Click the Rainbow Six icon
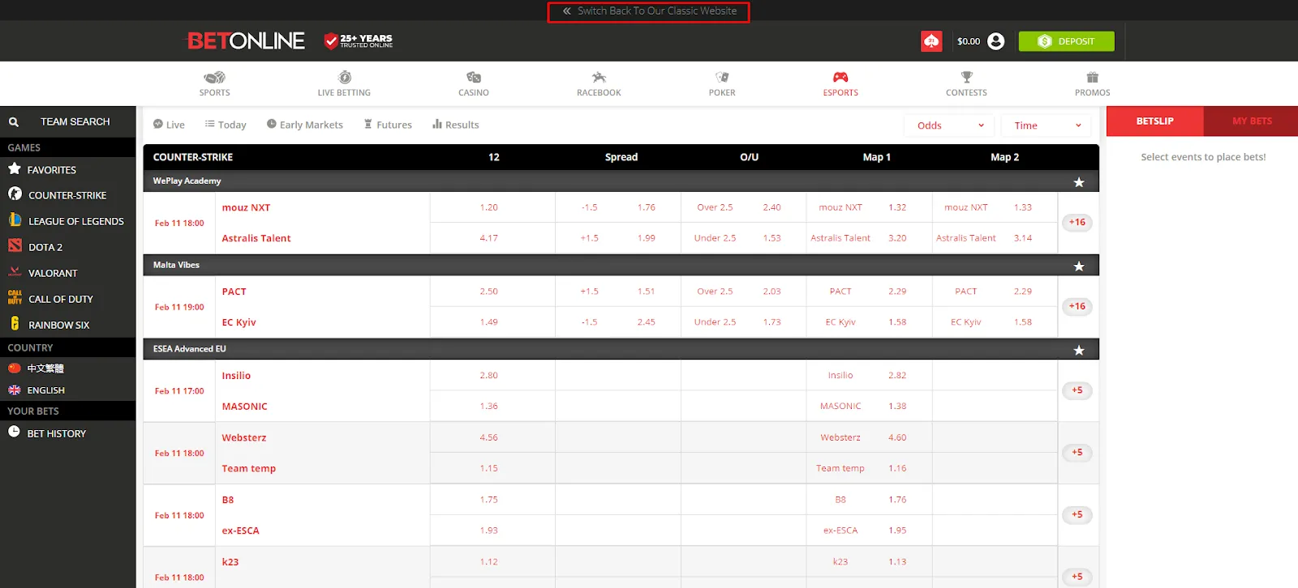The width and height of the screenshot is (1298, 588). click(15, 323)
